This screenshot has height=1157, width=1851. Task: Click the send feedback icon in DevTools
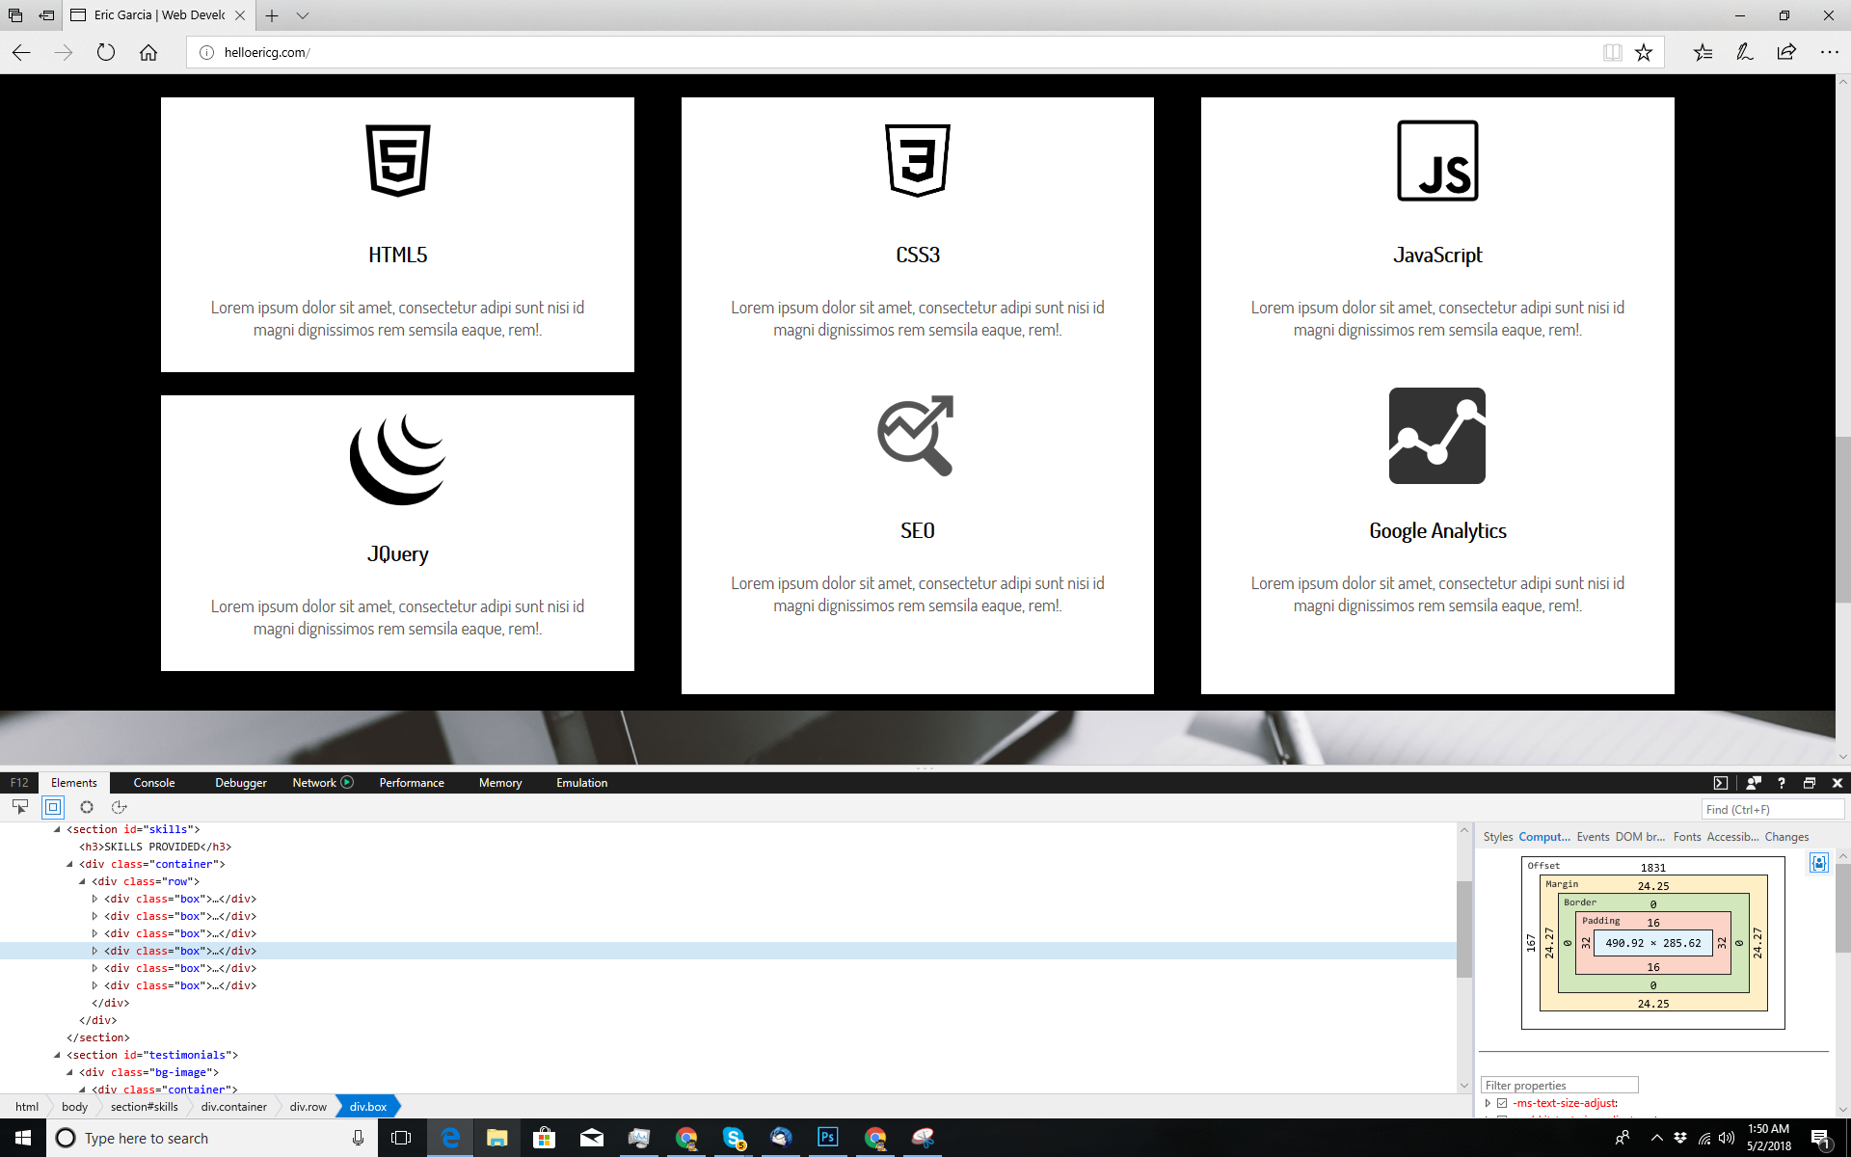point(1754,783)
